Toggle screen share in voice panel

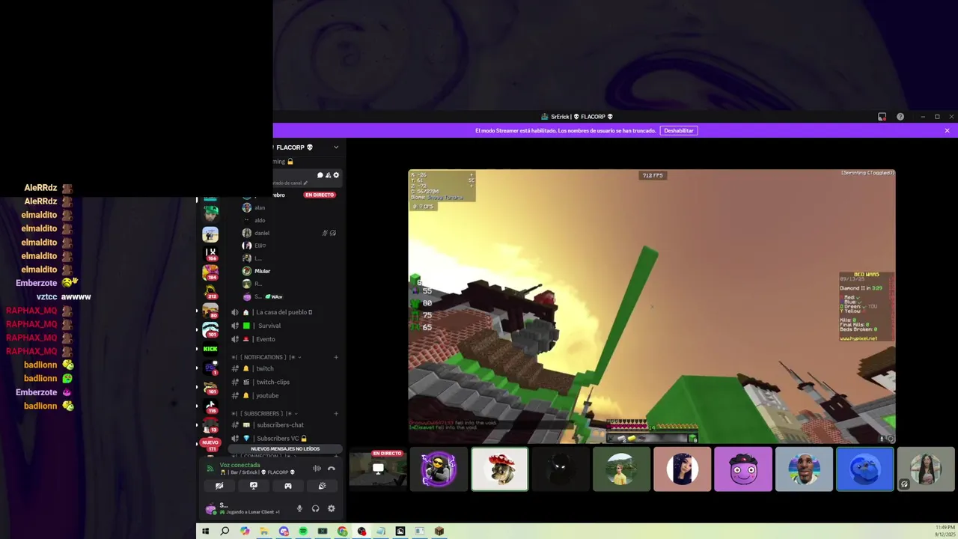(254, 486)
